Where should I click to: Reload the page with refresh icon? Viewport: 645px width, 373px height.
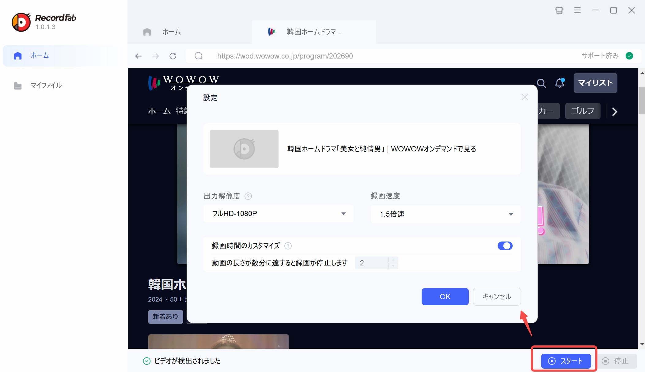pyautogui.click(x=173, y=56)
